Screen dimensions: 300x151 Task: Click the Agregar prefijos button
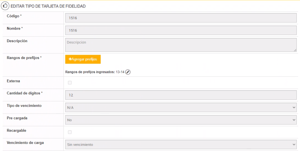tap(83, 59)
